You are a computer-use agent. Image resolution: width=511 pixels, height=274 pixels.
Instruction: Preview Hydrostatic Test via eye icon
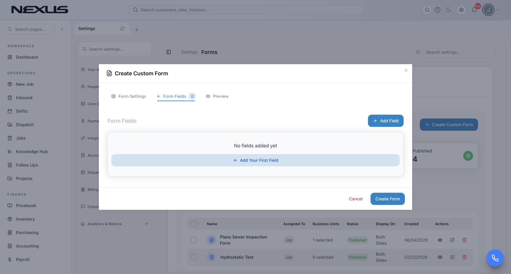click(440, 257)
